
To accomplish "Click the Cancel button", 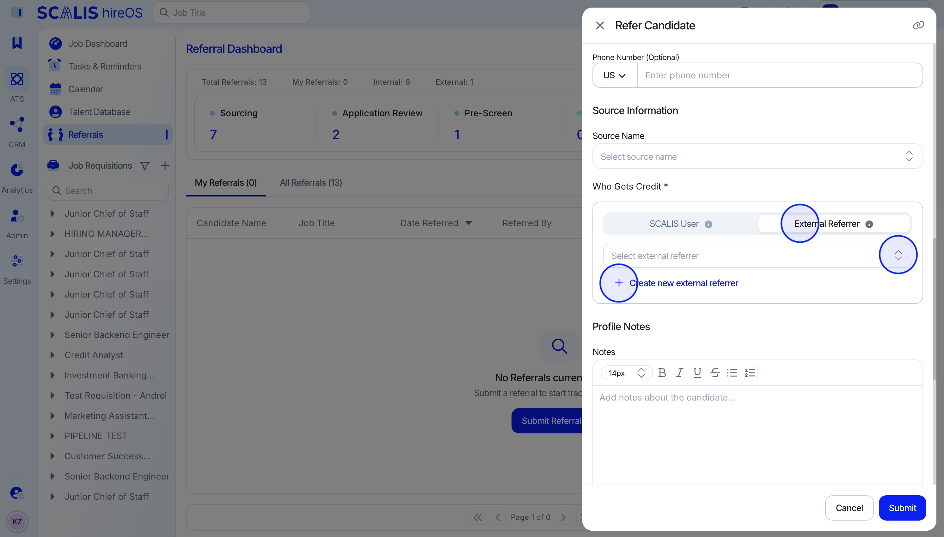I will (x=849, y=508).
